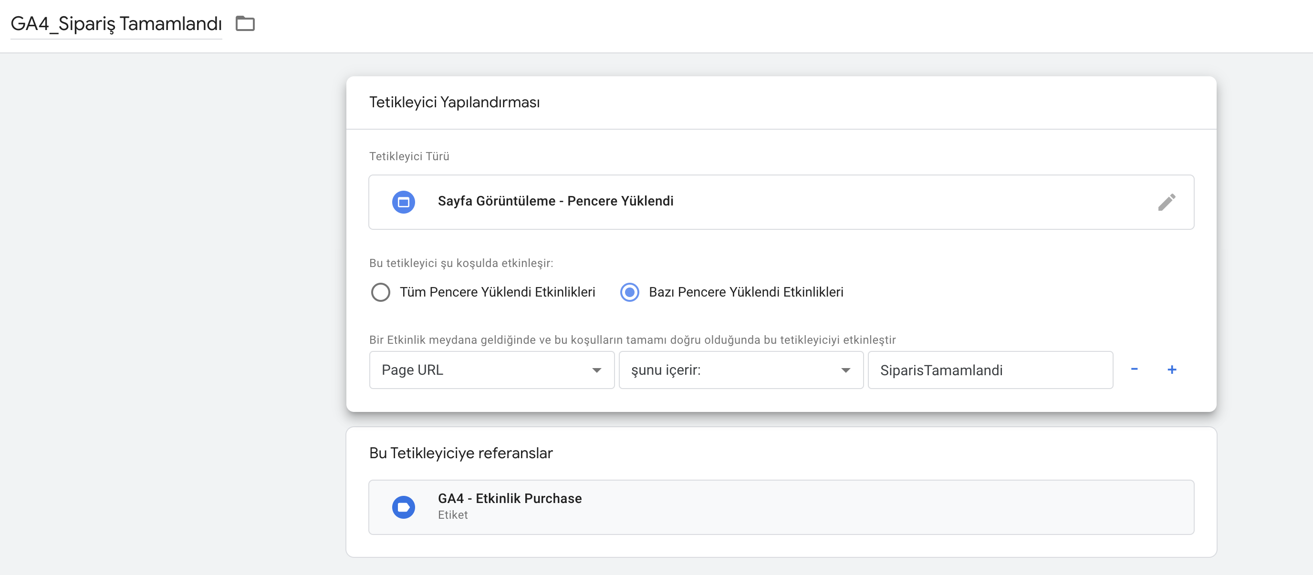Select Bazı Pencere Yüklendi Etkinlikleri radio
Image resolution: width=1313 pixels, height=575 pixels.
[x=629, y=292]
